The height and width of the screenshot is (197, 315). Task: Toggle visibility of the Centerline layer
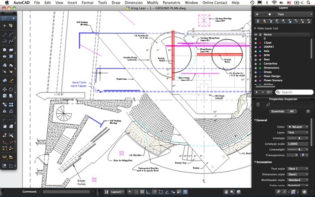point(256,63)
